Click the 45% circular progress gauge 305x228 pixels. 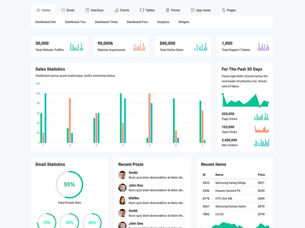(92, 221)
